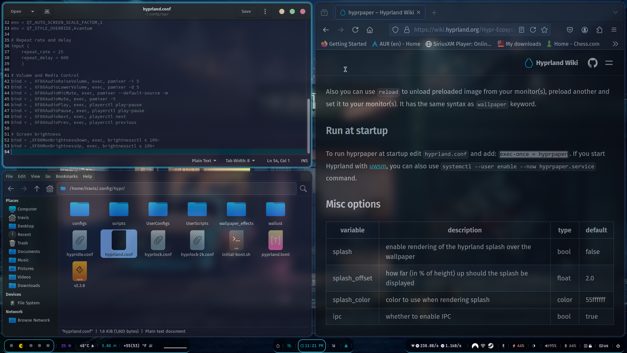Switch to the Pac-Man workspace in bar
This screenshot has width=627, height=353.
21,346
